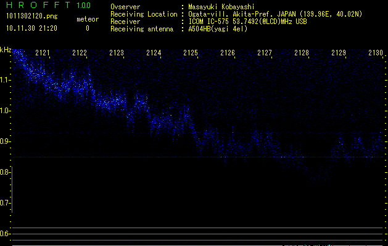Select the A504HB(yagi 4el) antenna text
The height and width of the screenshot is (246, 388).
(218, 29)
